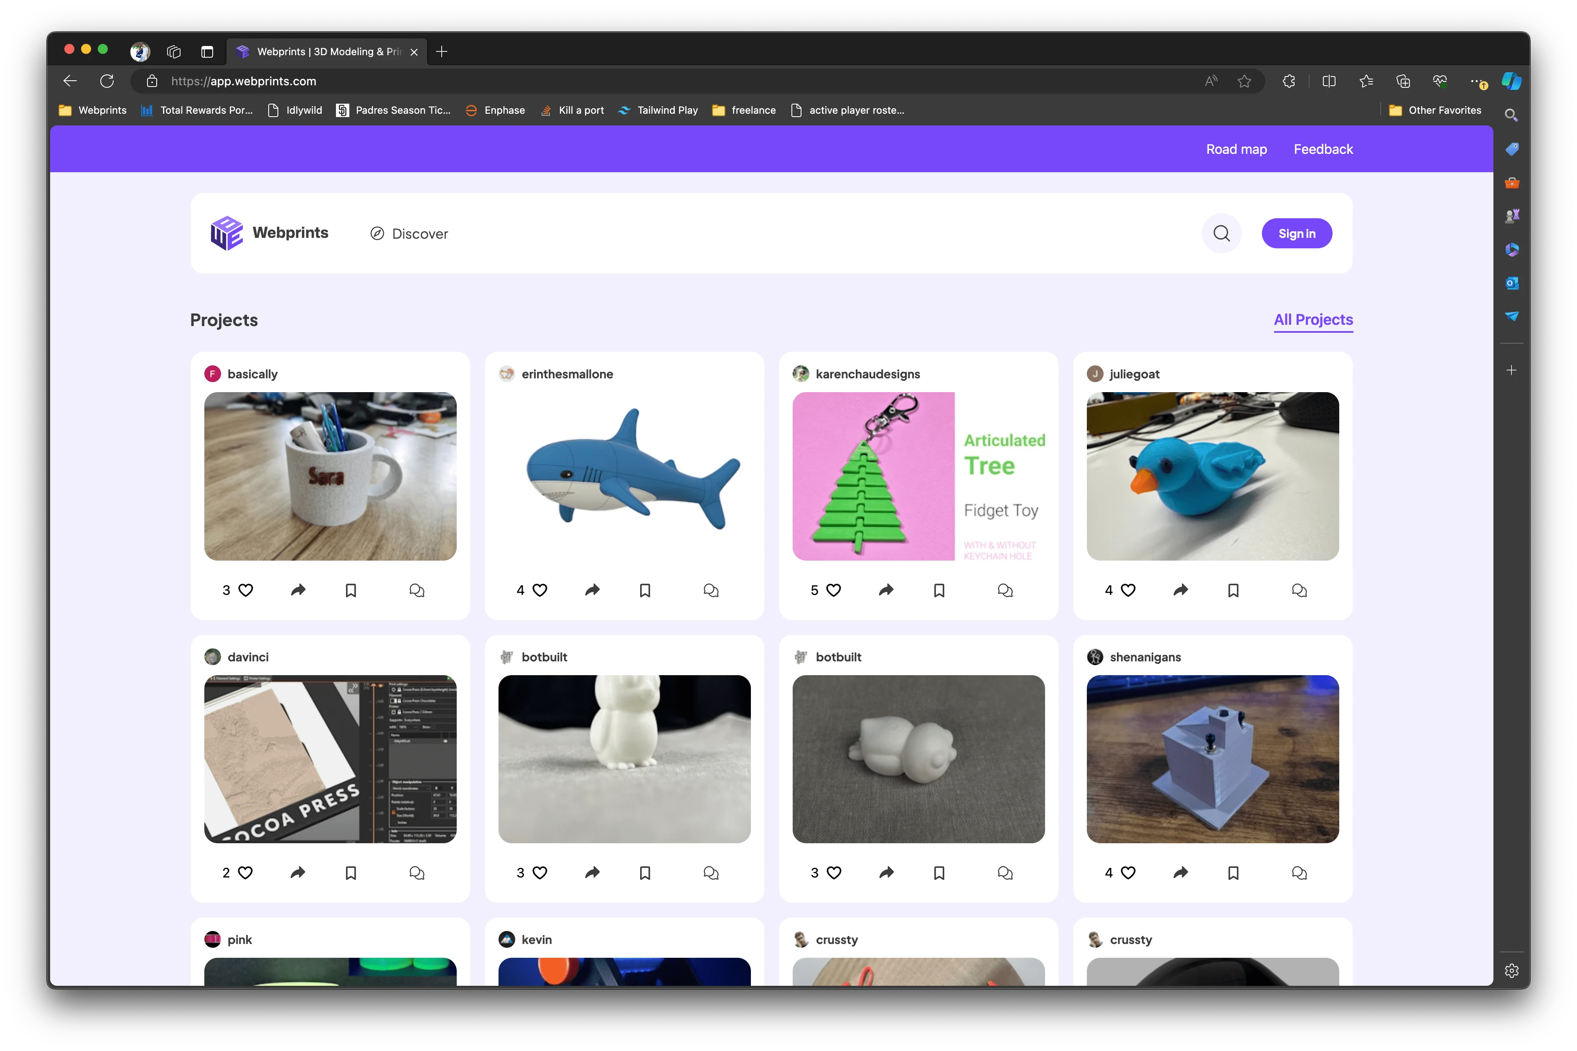Select the Webprints browser tab

click(x=322, y=51)
